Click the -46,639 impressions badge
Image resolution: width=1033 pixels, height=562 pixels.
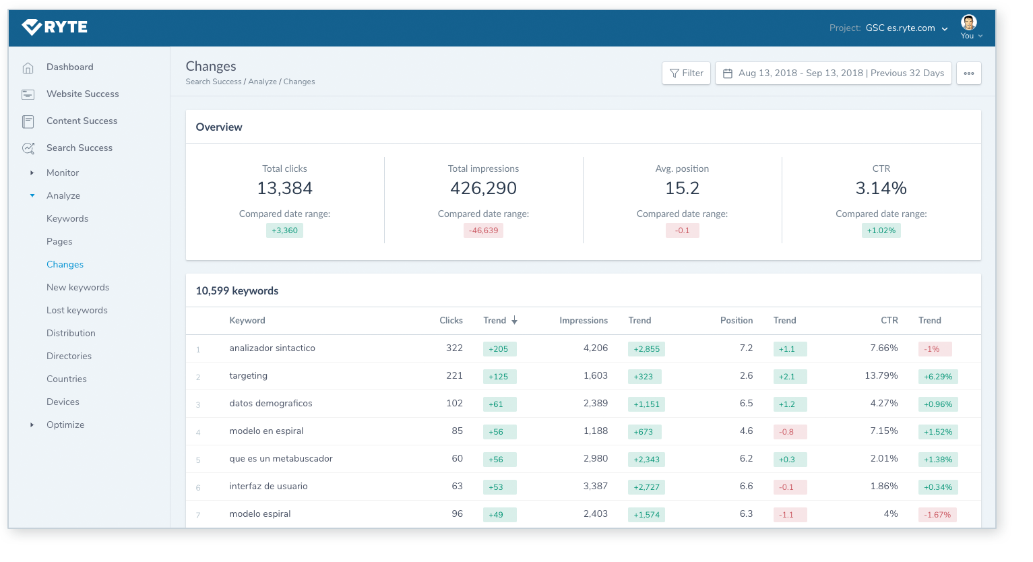pos(484,230)
